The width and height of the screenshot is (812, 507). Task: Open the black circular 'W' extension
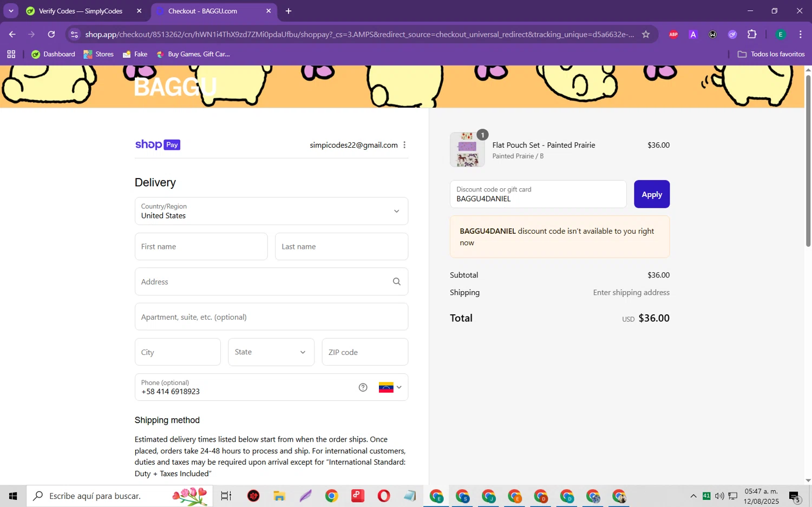pyautogui.click(x=713, y=34)
